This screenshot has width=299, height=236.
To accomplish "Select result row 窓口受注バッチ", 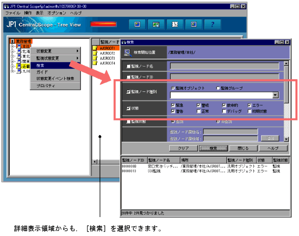I will [205, 166].
